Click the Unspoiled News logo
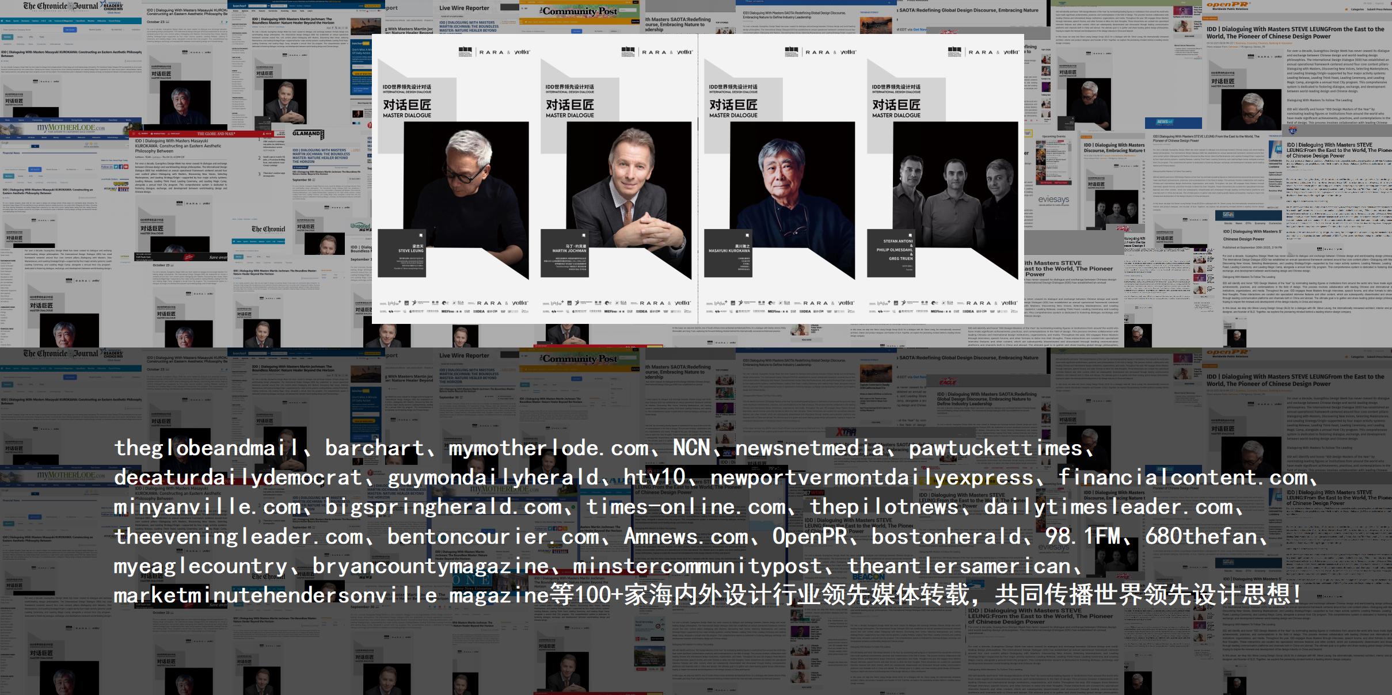 [x=361, y=227]
